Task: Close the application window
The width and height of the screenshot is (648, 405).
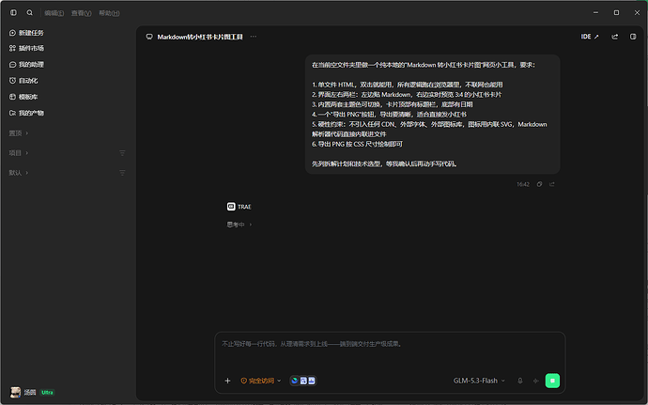Action: (637, 13)
